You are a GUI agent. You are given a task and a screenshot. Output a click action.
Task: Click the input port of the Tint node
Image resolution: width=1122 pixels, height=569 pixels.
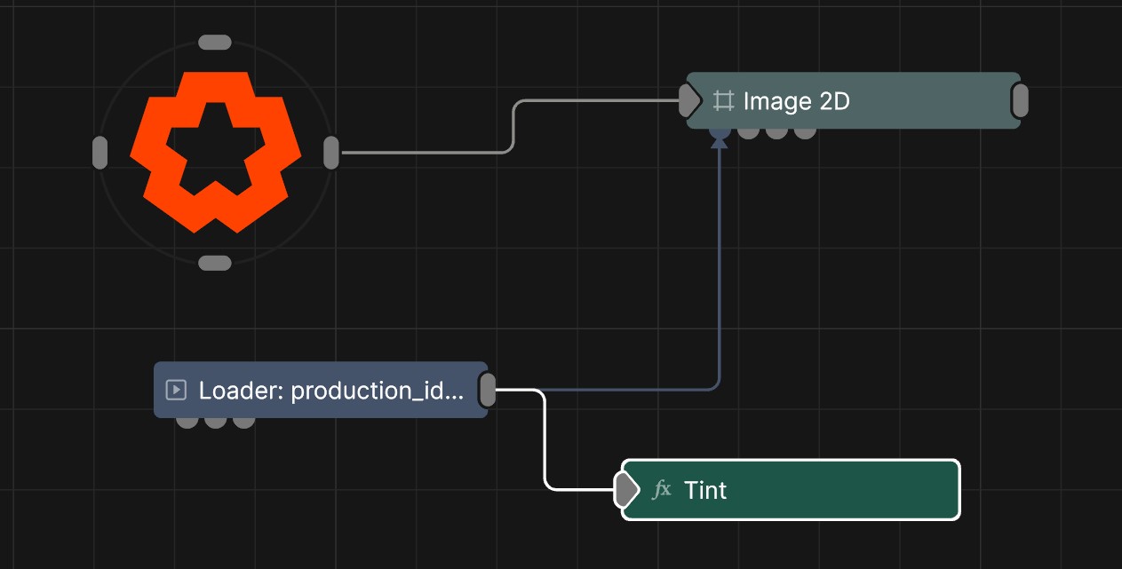625,489
